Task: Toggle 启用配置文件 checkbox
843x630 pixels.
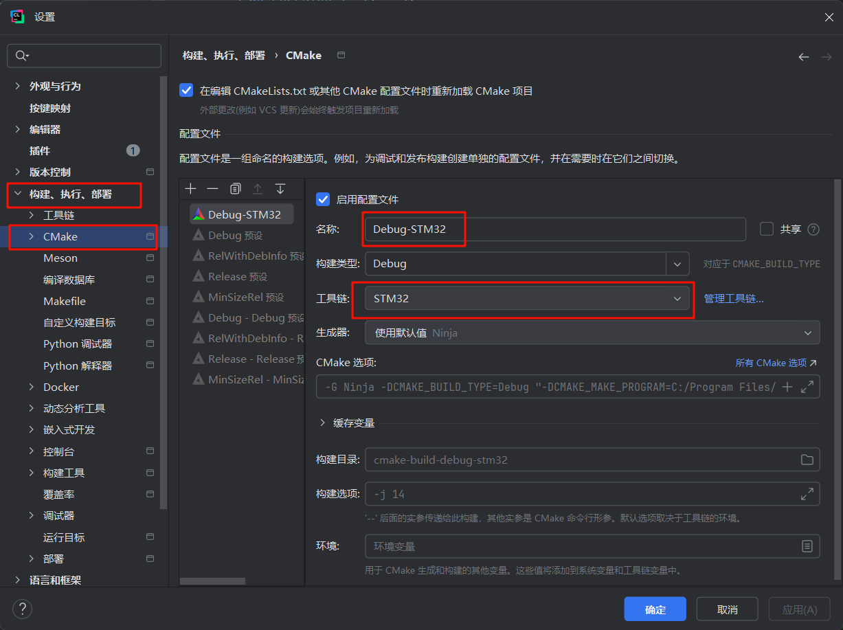Action: pos(322,199)
